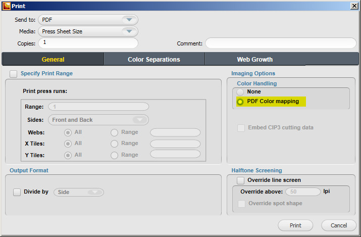Enable the Override line screen checkbox

point(241,180)
